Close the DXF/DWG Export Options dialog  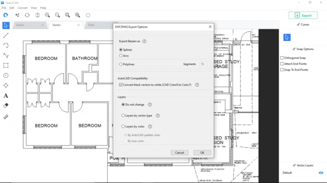click(210, 27)
